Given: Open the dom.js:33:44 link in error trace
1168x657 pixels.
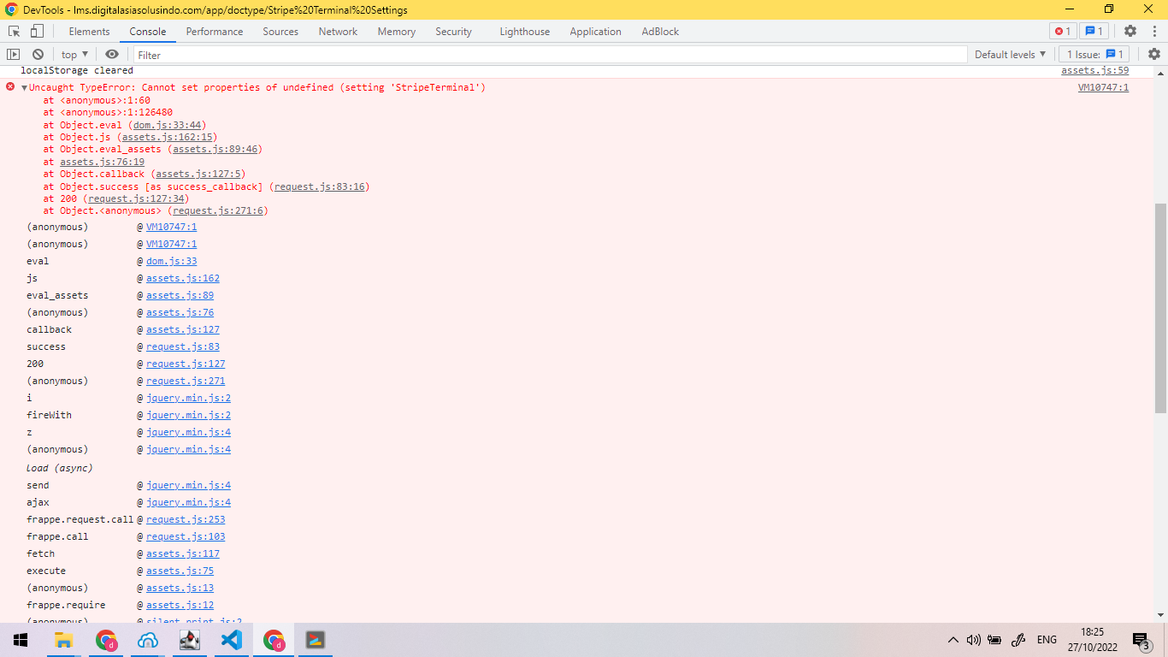Looking at the screenshot, I should [167, 125].
